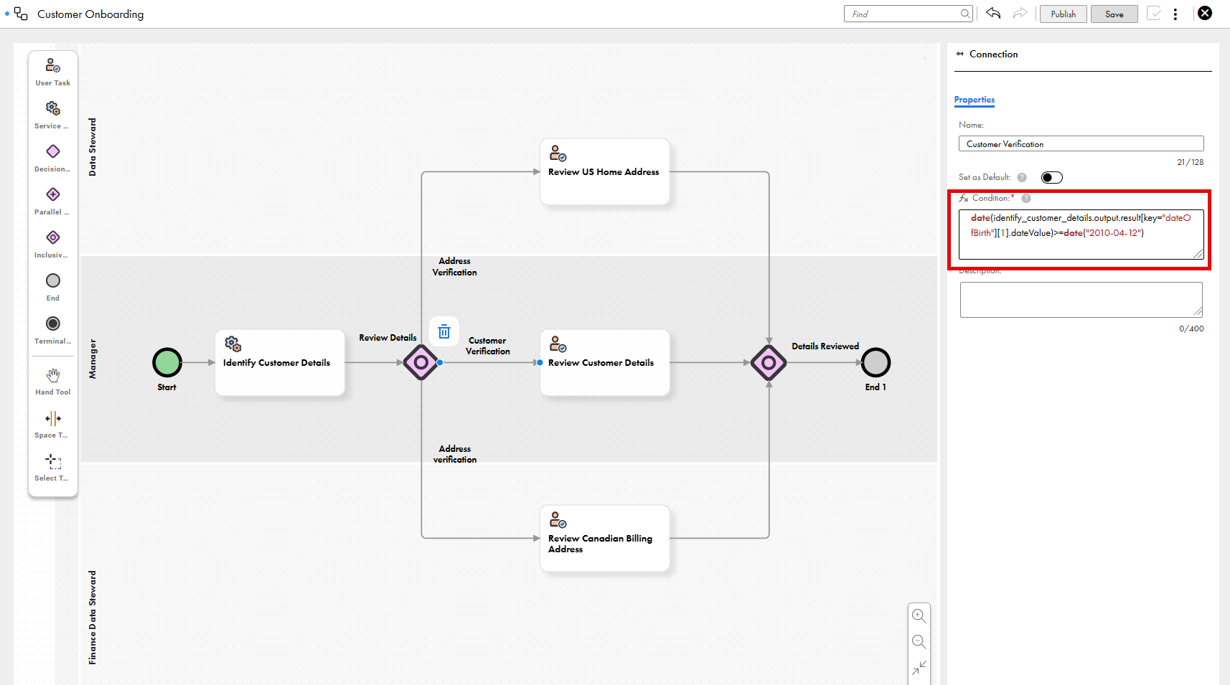The height and width of the screenshot is (685, 1230).
Task: Click the Set as Default help icon
Action: pos(1022,177)
